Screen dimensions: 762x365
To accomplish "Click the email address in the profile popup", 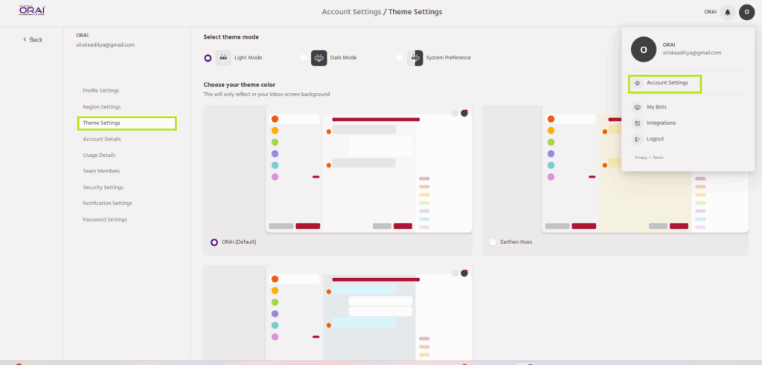I will tap(692, 53).
